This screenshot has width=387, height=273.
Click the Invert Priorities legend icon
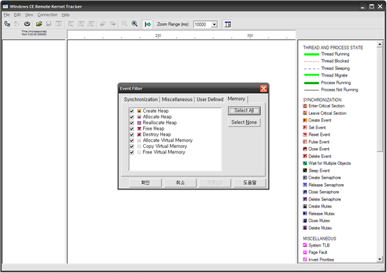click(305, 259)
